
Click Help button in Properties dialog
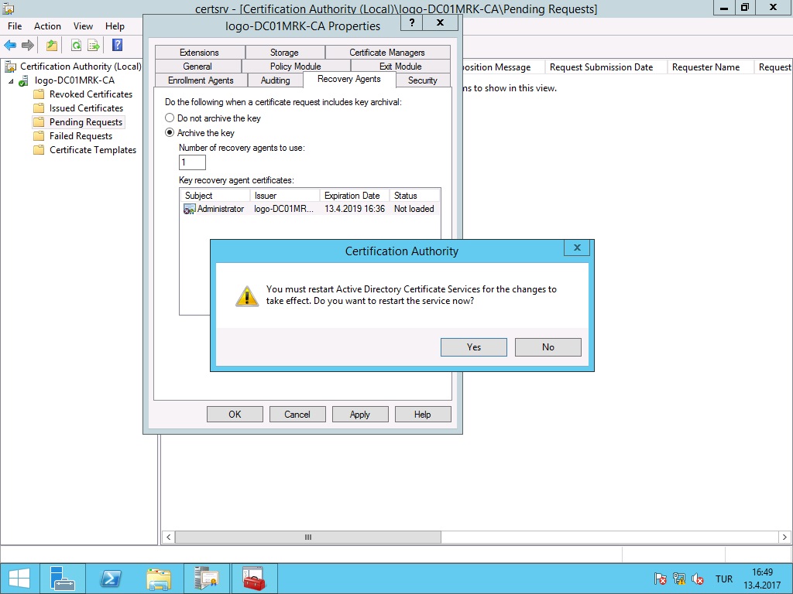[423, 415]
